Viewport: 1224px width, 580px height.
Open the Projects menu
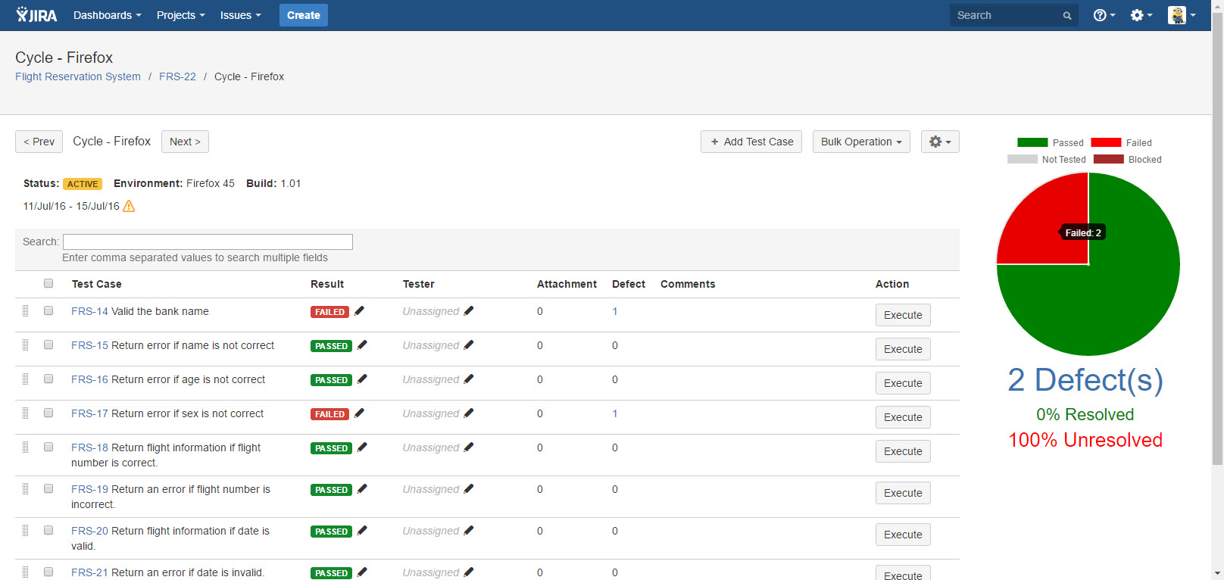[180, 15]
